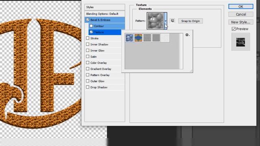Click the style preview thumbnail
260x146 pixels.
click(x=240, y=42)
